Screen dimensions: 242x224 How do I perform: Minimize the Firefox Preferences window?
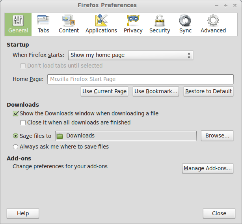tap(217, 6)
